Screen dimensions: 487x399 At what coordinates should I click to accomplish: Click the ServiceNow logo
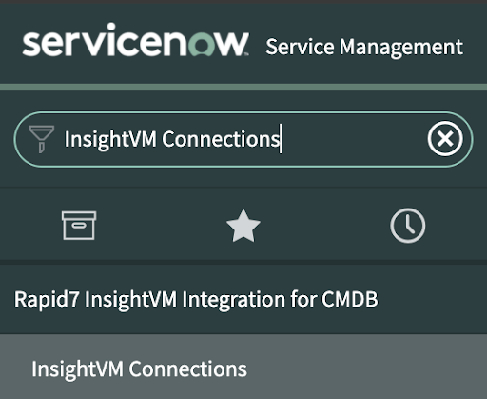click(x=136, y=40)
